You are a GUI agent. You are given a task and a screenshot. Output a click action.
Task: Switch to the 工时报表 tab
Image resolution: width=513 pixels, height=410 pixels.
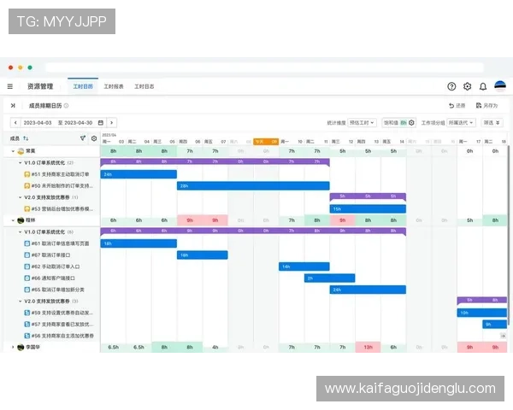point(114,86)
